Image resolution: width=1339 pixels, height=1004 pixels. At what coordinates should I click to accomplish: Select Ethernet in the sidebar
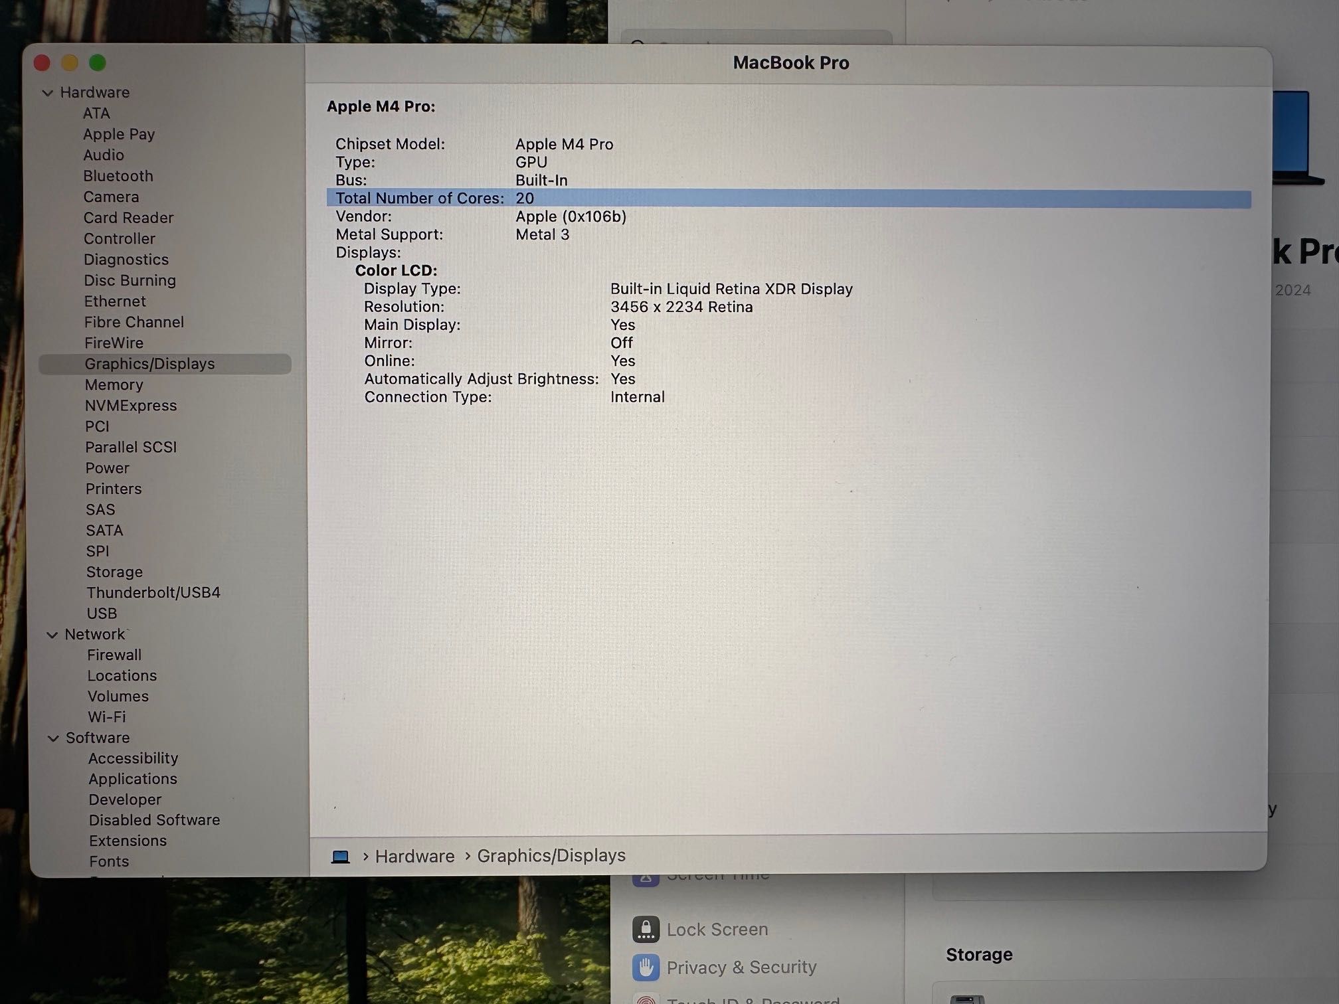(115, 301)
